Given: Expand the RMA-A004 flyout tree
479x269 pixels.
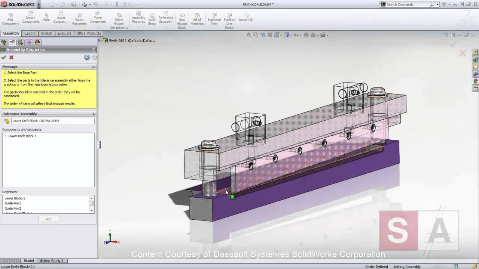Looking at the screenshot, I should (x=101, y=40).
